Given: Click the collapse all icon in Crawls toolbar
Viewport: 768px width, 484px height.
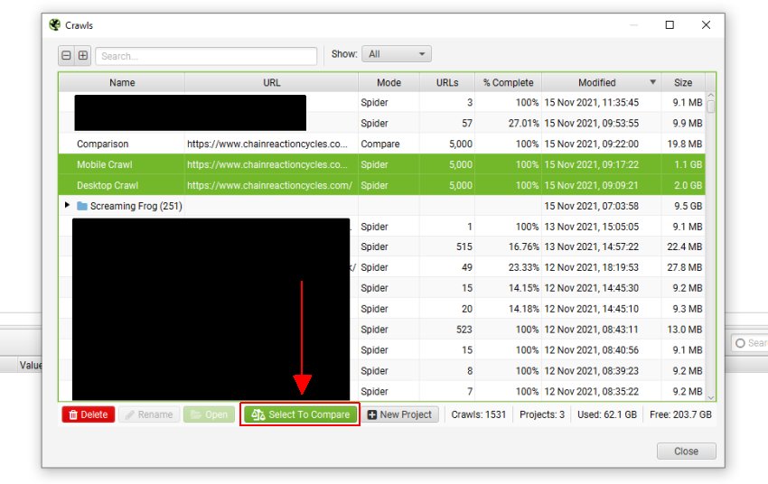Looking at the screenshot, I should [x=66, y=56].
